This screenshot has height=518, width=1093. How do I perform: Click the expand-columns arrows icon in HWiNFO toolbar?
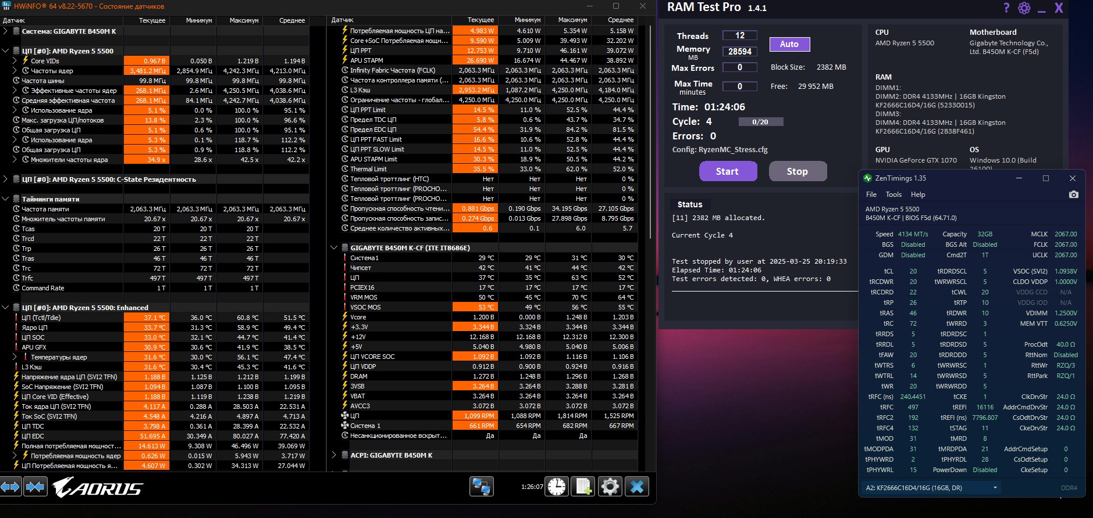(11, 487)
